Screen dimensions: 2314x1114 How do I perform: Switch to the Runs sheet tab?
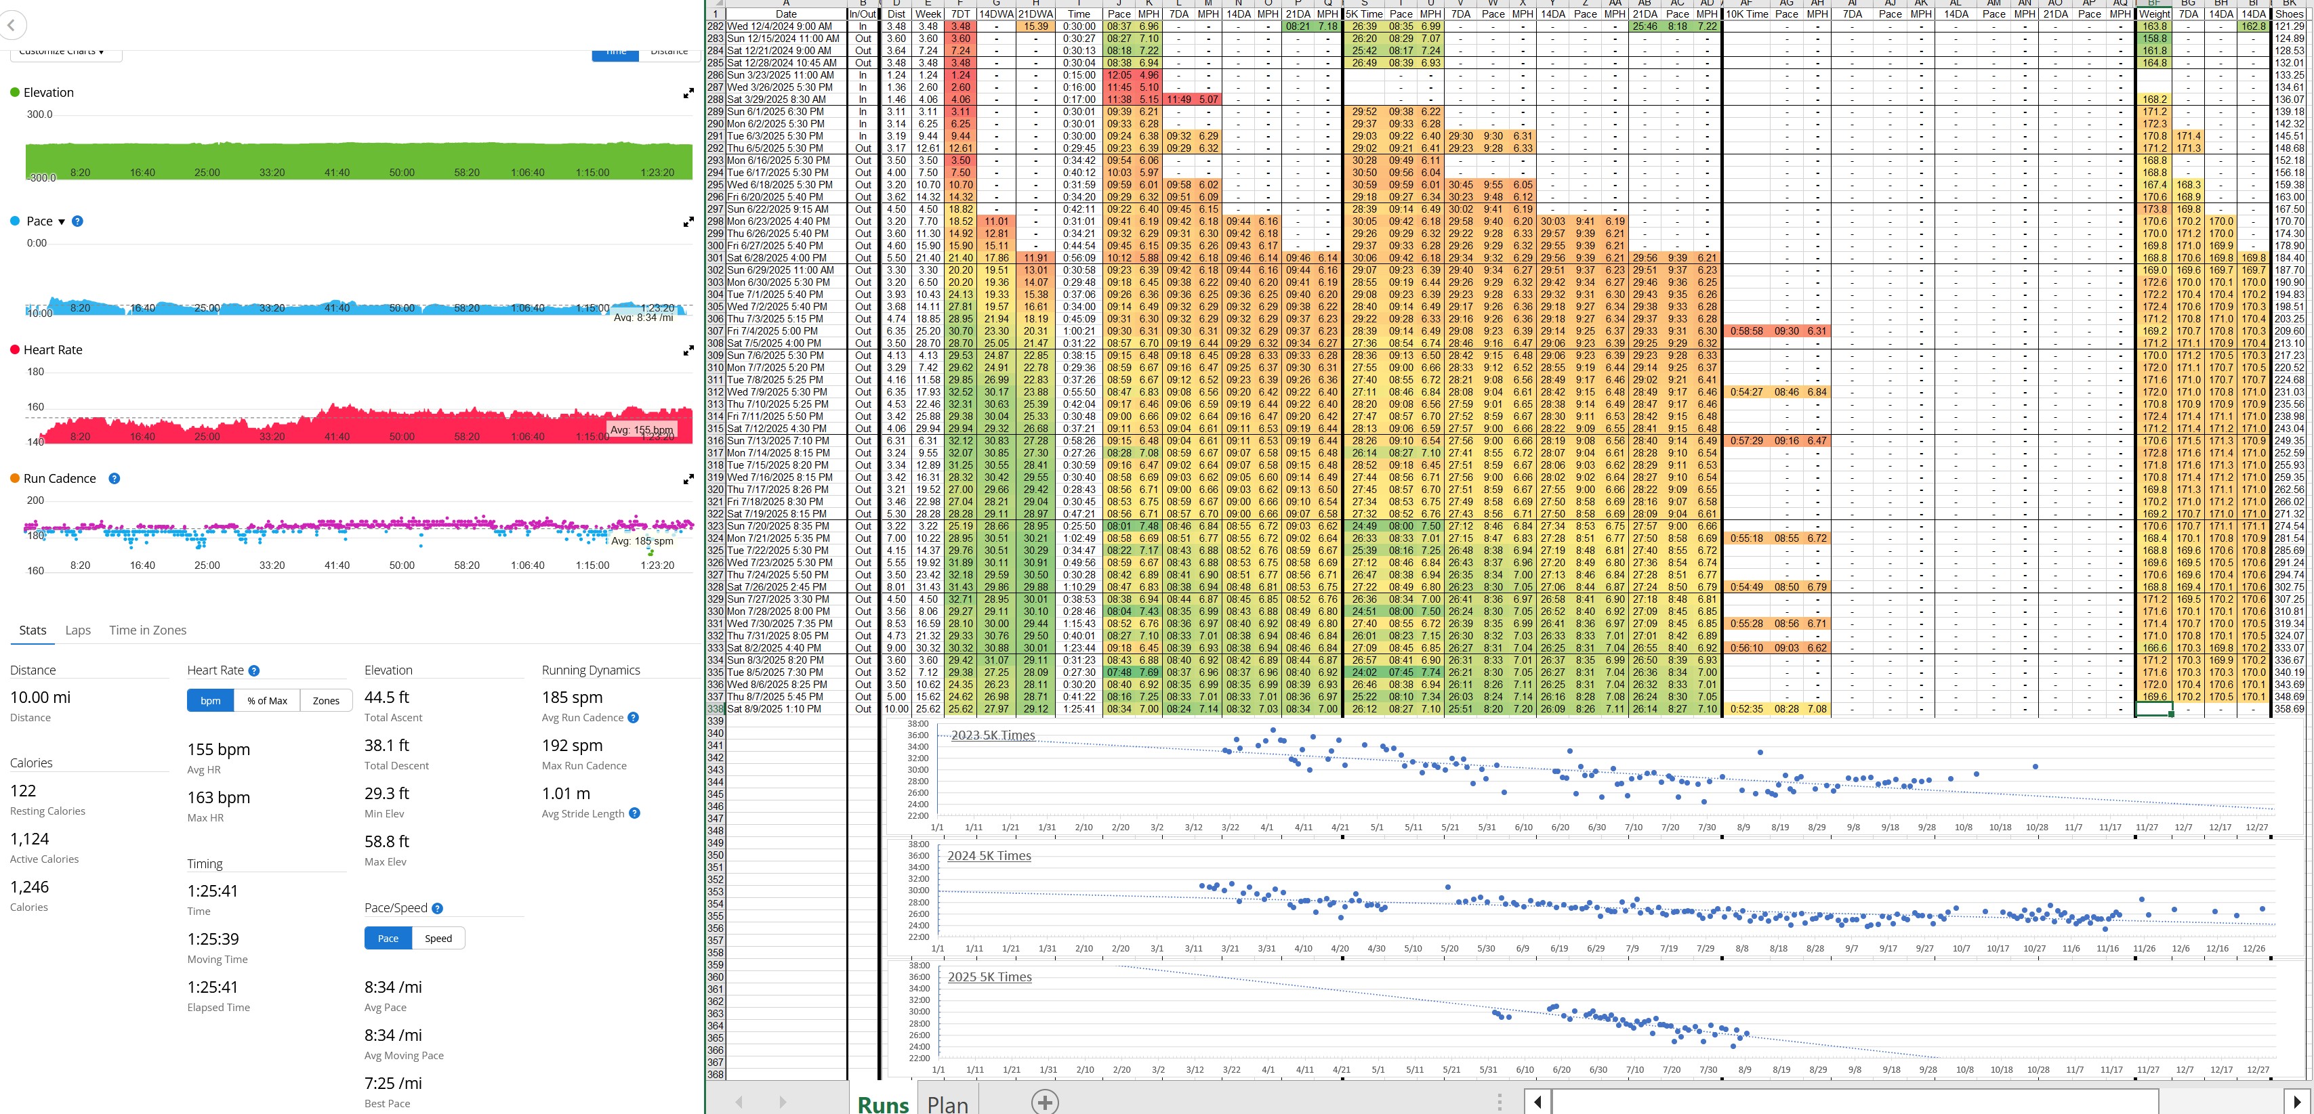(883, 1103)
